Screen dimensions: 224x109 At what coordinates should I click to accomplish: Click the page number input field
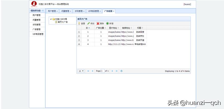103,71
